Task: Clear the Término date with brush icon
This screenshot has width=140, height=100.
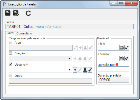Action: [127, 58]
